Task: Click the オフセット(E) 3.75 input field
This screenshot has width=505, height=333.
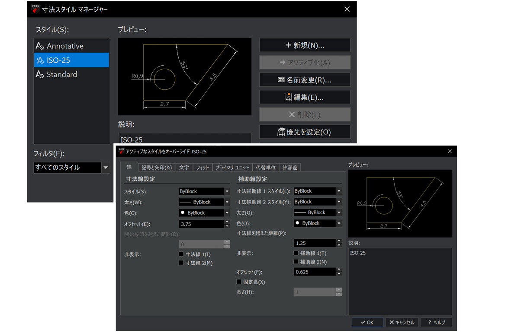Action: pyautogui.click(x=201, y=224)
